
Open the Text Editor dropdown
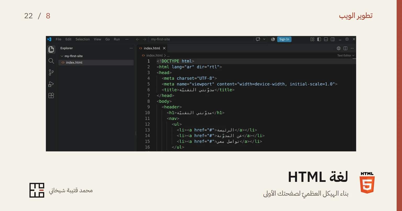click(x=346, y=55)
